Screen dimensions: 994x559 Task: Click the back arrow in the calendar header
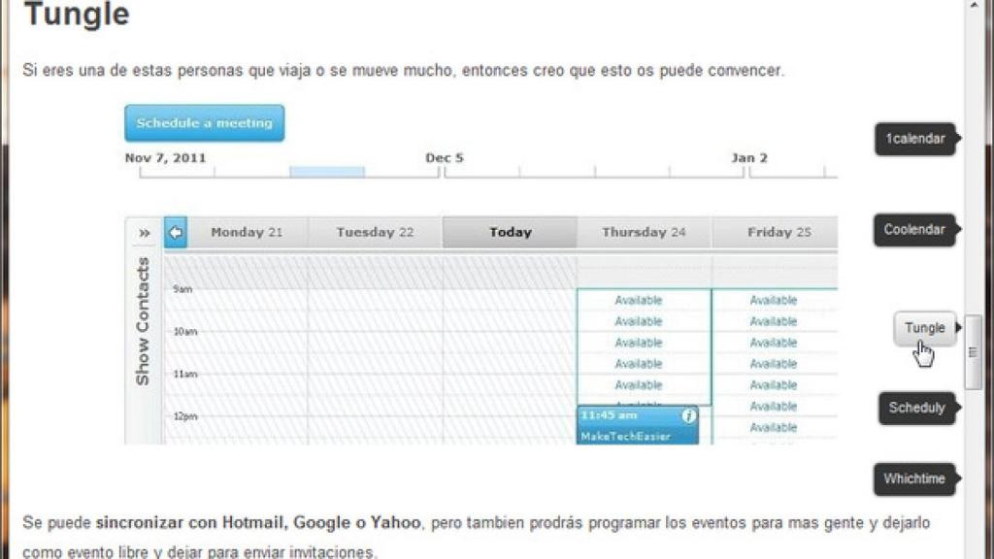coord(174,231)
